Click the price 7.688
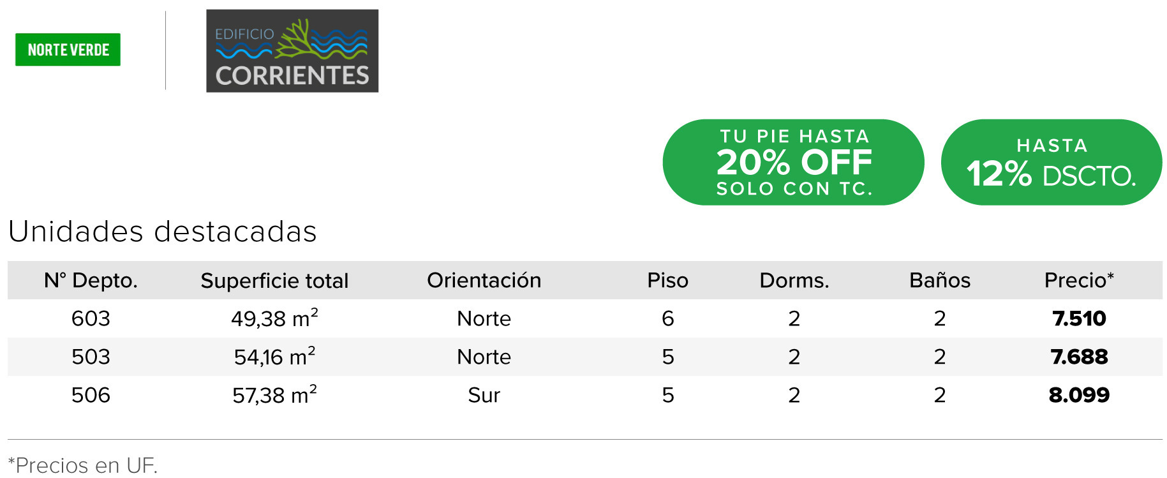The height and width of the screenshot is (478, 1167). pyautogui.click(x=1079, y=357)
